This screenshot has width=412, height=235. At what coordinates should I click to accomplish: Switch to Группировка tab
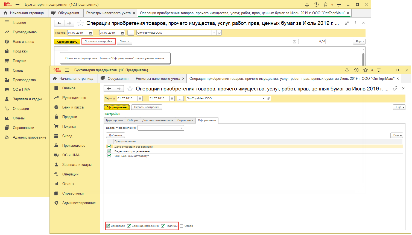coord(114,120)
